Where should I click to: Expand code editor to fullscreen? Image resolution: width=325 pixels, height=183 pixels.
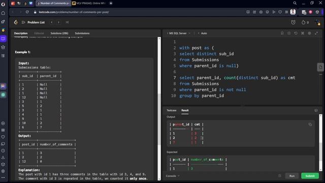point(316,33)
